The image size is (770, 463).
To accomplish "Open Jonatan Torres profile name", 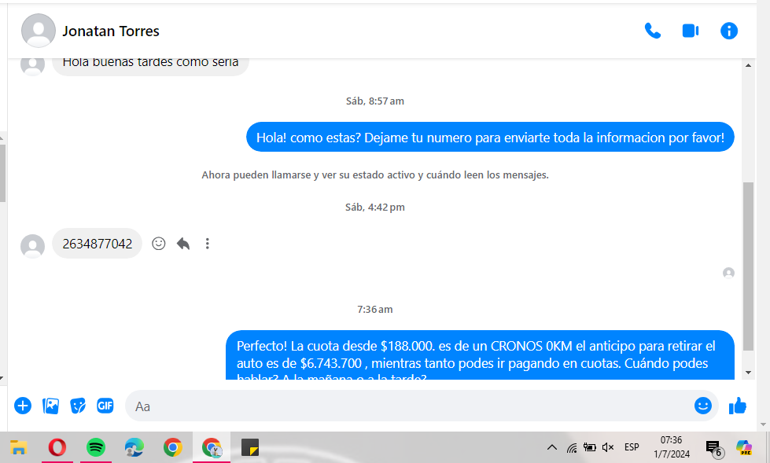I will (111, 31).
